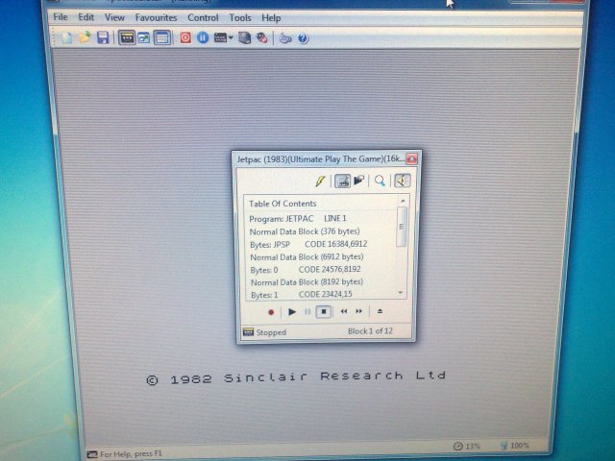
Task: Click the New file toolbar icon
Action: (67, 38)
